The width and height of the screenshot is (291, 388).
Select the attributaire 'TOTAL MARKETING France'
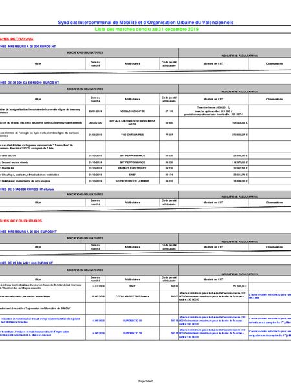tap(133, 296)
